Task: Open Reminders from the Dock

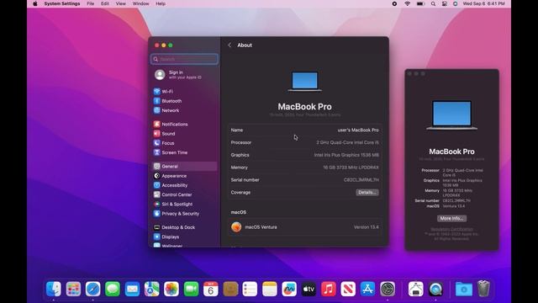Action: pyautogui.click(x=250, y=289)
